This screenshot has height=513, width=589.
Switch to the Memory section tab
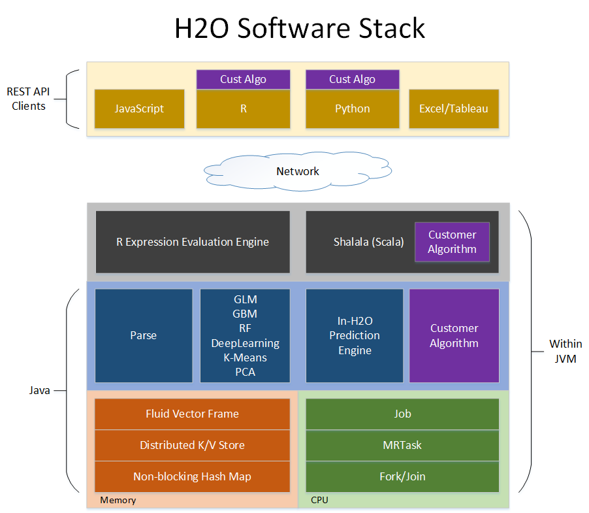coord(118,500)
